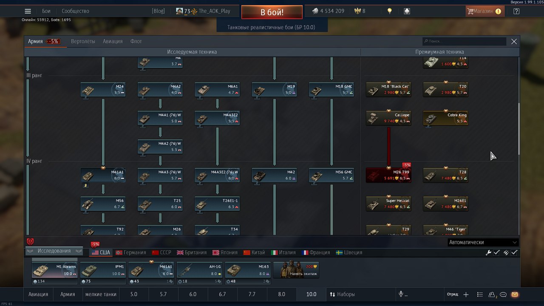Open the contacts friends icon
Screen dimensions: 544x306
click(492, 295)
